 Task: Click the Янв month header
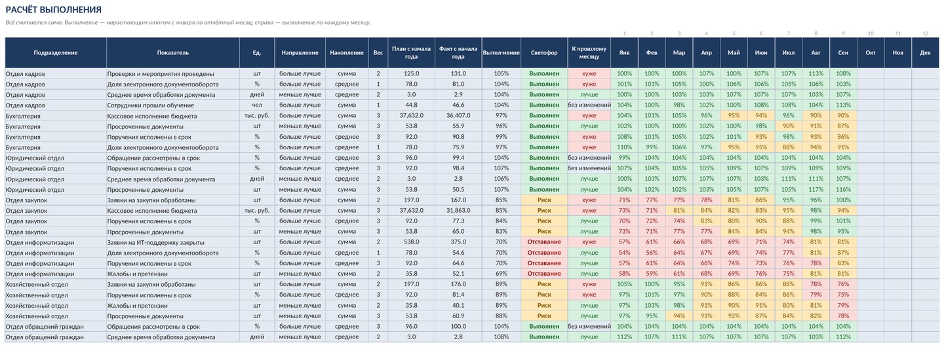(625, 52)
